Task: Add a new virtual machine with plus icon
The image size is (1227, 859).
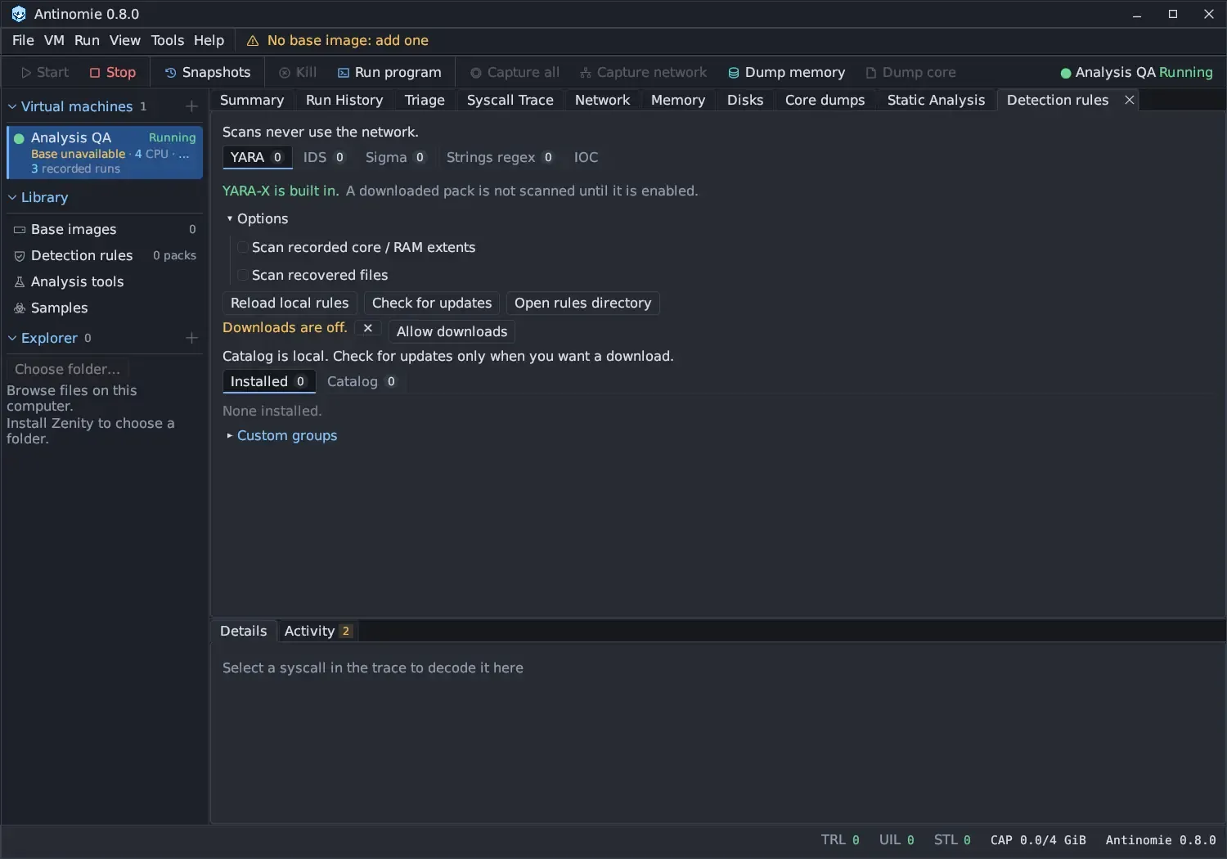Action: coord(191,106)
